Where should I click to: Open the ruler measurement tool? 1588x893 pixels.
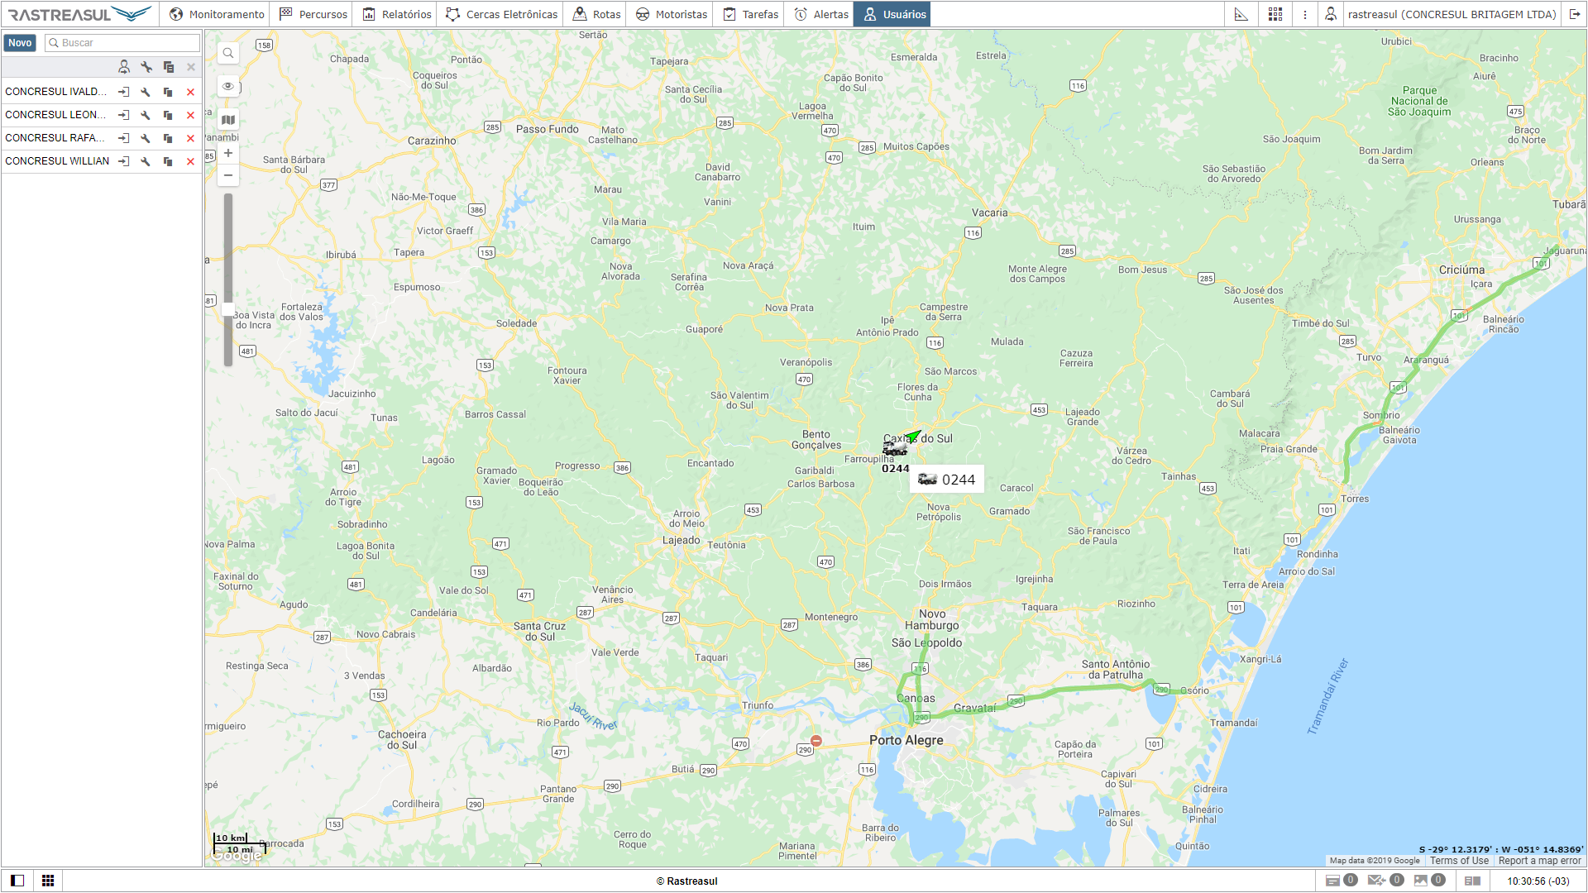click(x=1241, y=14)
